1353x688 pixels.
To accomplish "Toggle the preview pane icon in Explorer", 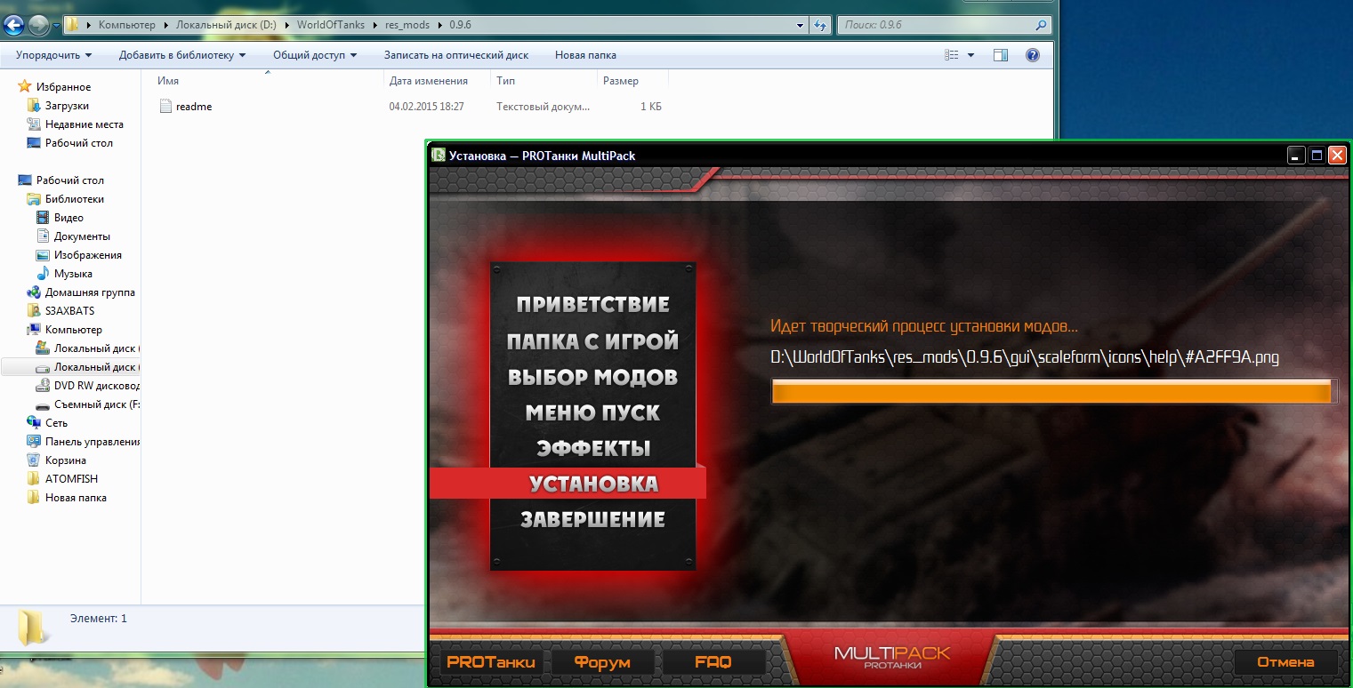I will [x=1000, y=55].
